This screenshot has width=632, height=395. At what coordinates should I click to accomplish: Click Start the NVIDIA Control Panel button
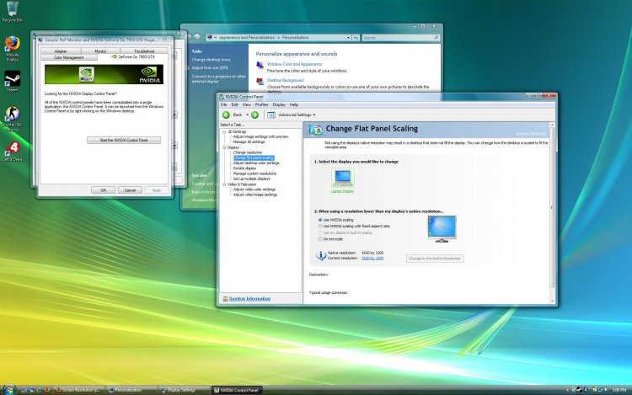(x=124, y=140)
